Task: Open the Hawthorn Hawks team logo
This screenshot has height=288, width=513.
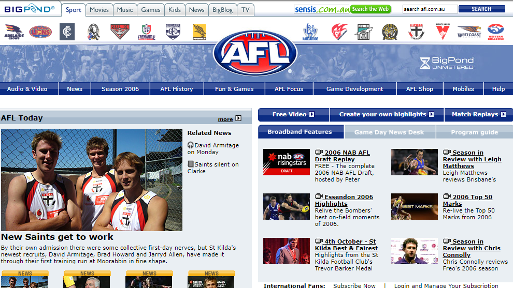Action: click(x=199, y=32)
